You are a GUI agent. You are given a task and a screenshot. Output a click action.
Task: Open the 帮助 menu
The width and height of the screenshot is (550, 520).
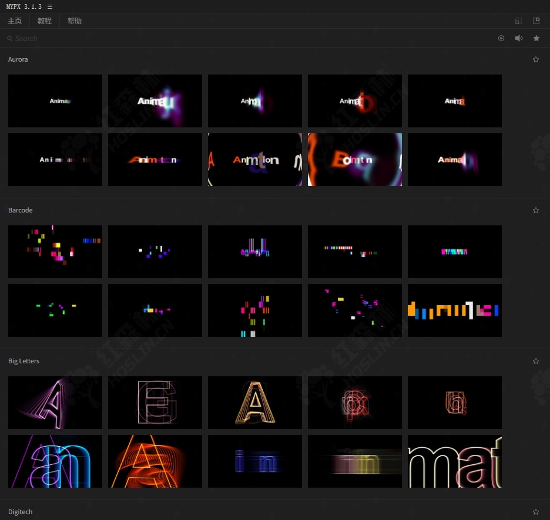[75, 21]
